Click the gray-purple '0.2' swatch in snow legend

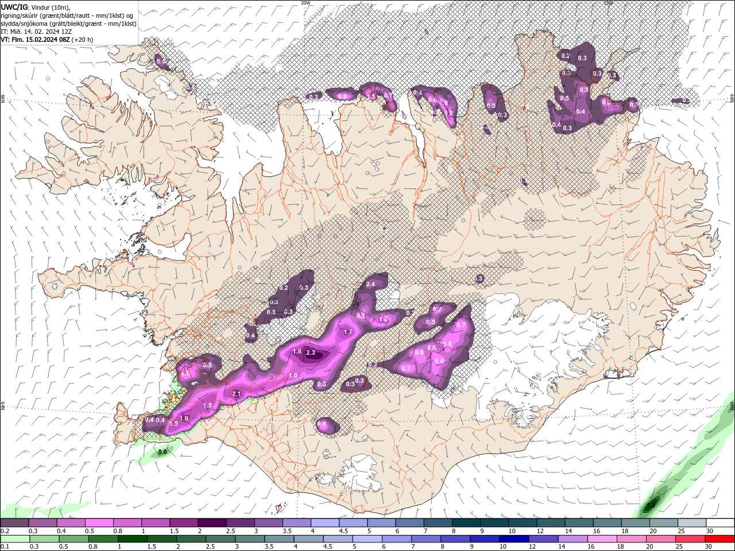click(14, 523)
